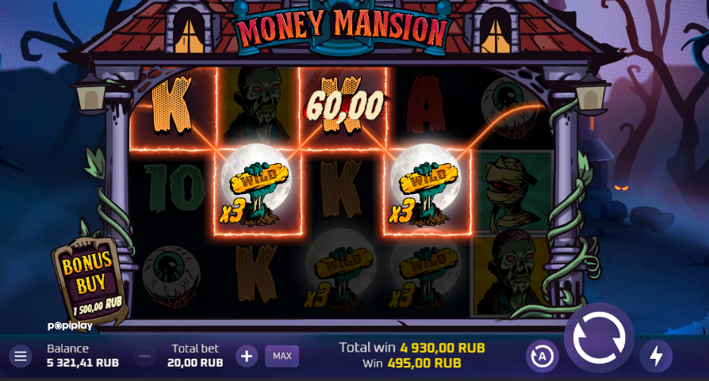Click the Balance amount display
The width and height of the screenshot is (709, 381).
pos(82,363)
